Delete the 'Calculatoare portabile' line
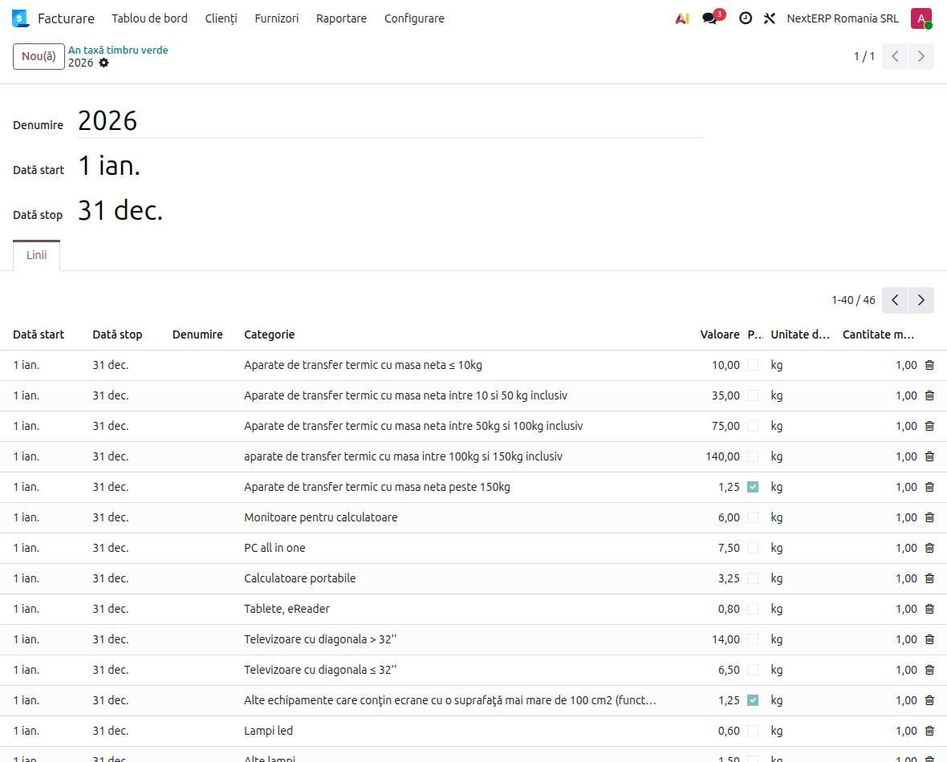The width and height of the screenshot is (947, 762). 929,578
